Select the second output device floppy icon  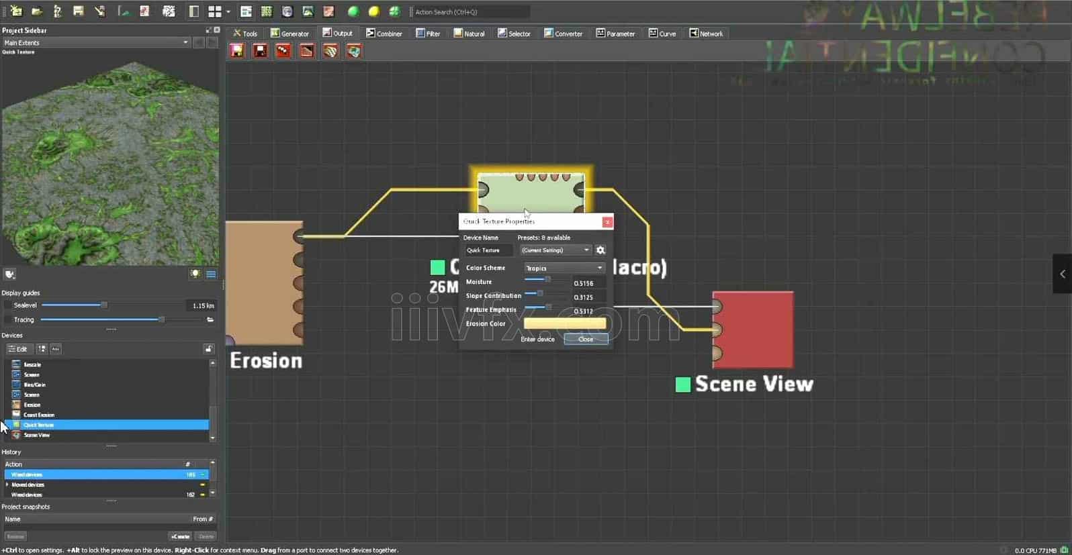261,51
